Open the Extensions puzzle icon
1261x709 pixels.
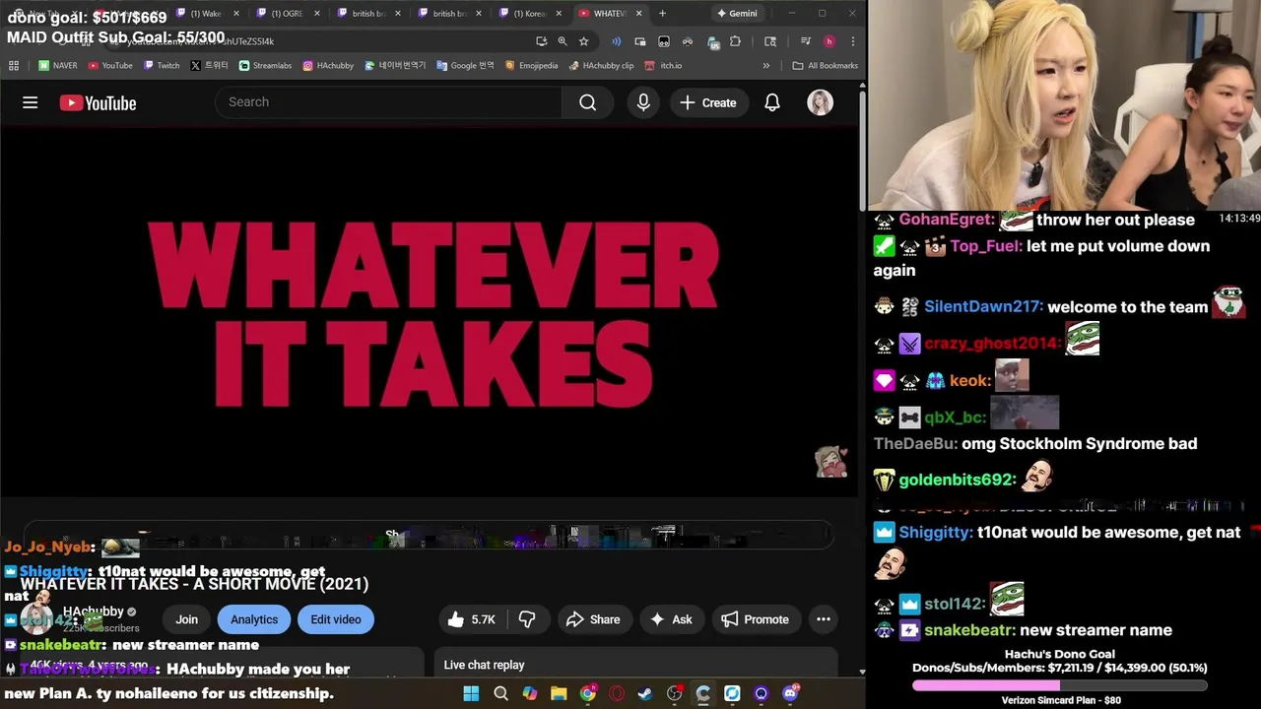[735, 41]
